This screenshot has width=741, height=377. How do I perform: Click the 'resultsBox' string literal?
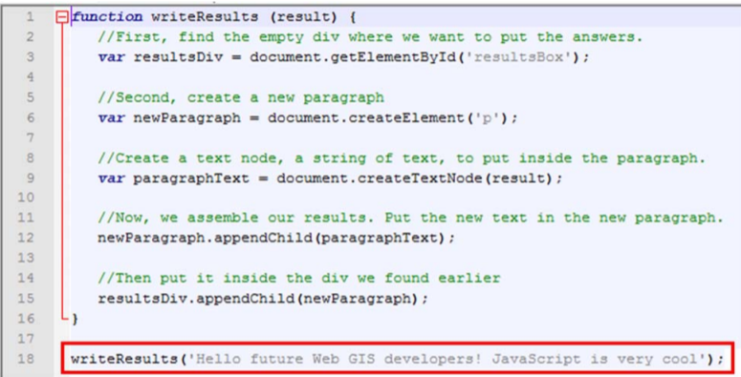click(x=519, y=57)
